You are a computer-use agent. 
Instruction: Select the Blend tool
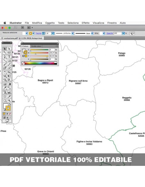pyautogui.click(x=9, y=88)
